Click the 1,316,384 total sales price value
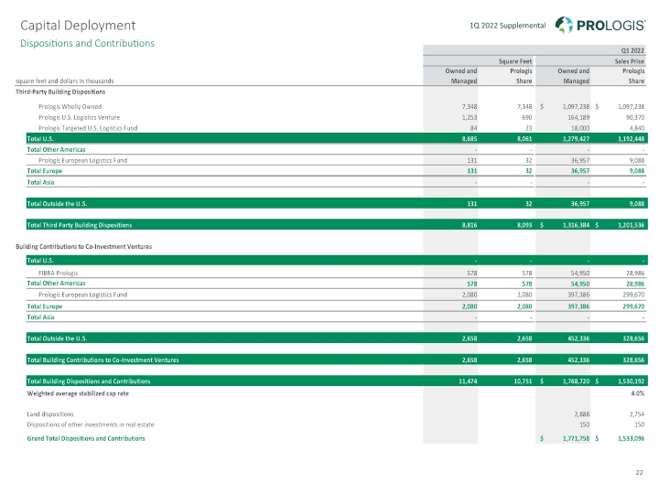This screenshot has width=659, height=494. [577, 225]
